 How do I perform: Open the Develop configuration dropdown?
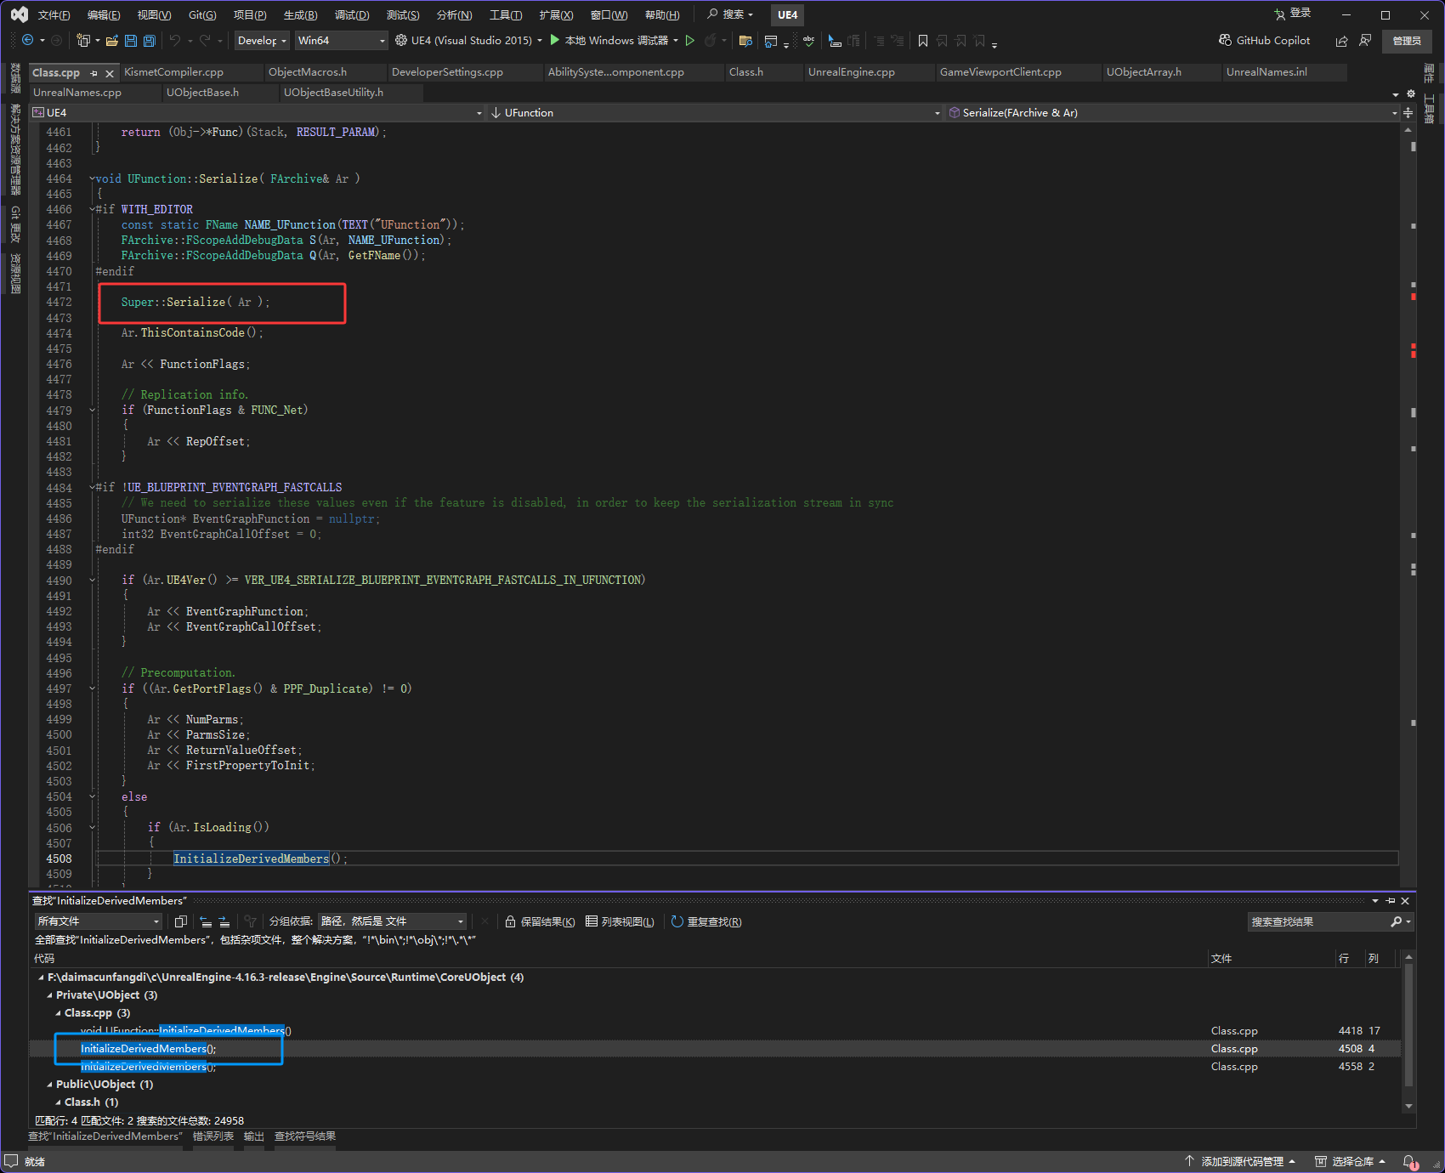(x=262, y=40)
